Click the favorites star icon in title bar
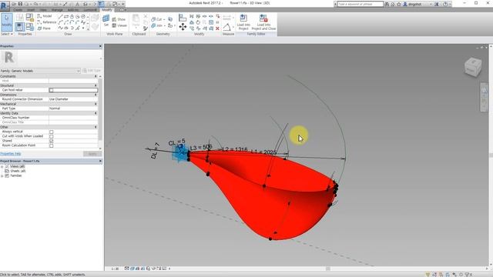The image size is (493, 277). pos(399,4)
